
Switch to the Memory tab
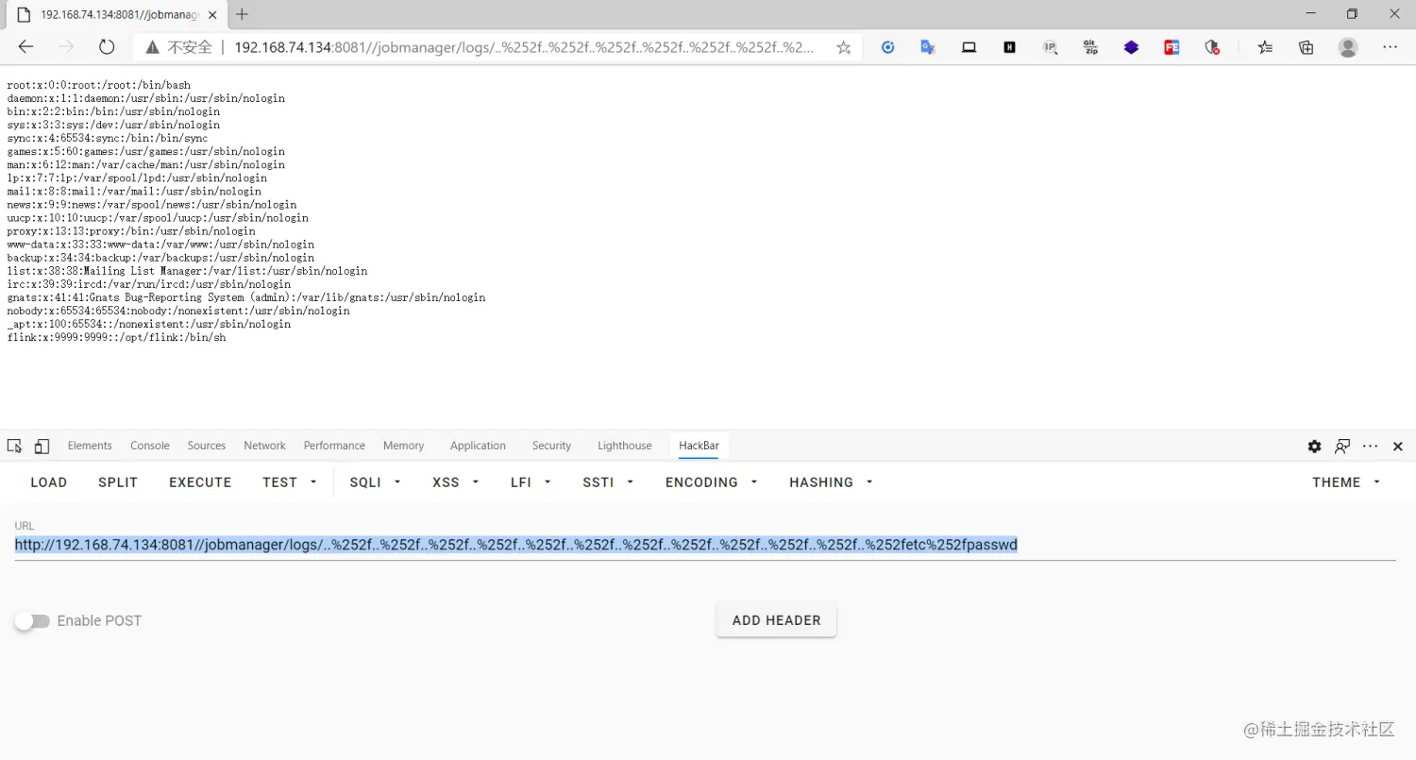(x=403, y=446)
